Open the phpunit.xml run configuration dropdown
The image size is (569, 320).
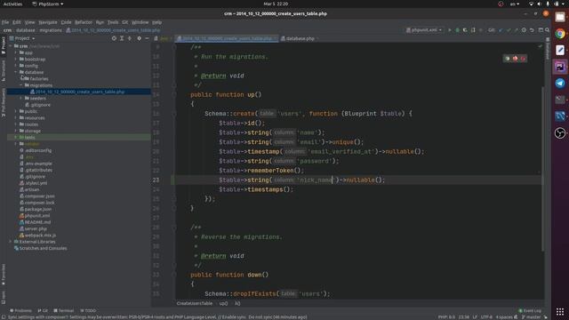[x=424, y=30]
